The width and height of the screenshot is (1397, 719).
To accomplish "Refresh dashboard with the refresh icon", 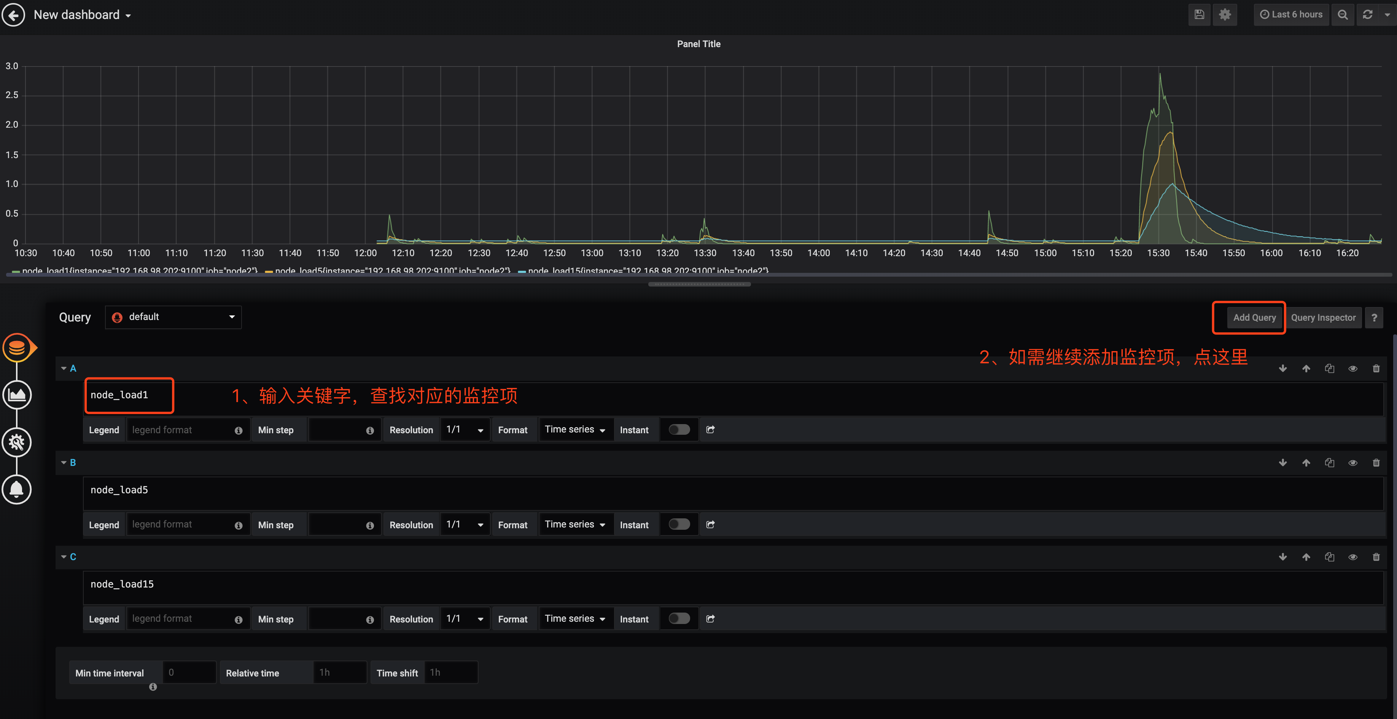I will coord(1367,14).
